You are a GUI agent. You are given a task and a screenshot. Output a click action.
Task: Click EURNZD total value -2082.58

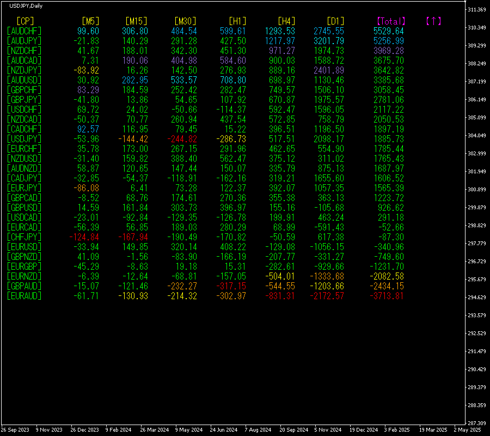pos(387,276)
